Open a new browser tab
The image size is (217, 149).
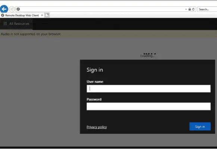[47, 15]
